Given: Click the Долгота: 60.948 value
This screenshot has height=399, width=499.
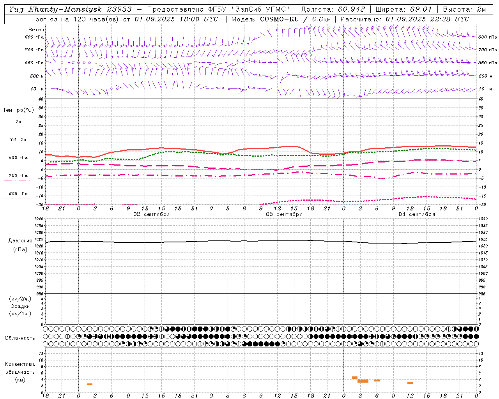Looking at the screenshot, I should coord(333,9).
